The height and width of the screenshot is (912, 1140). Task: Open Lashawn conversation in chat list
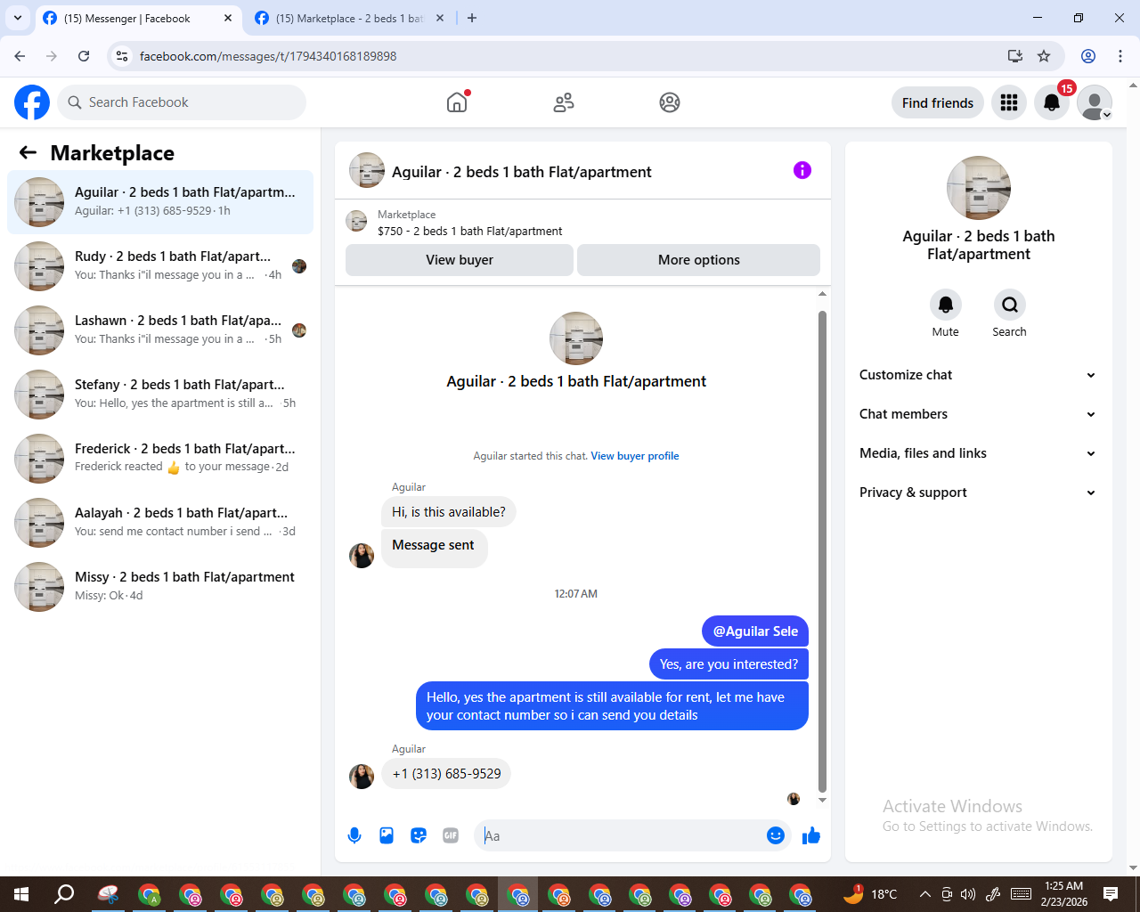click(x=160, y=330)
